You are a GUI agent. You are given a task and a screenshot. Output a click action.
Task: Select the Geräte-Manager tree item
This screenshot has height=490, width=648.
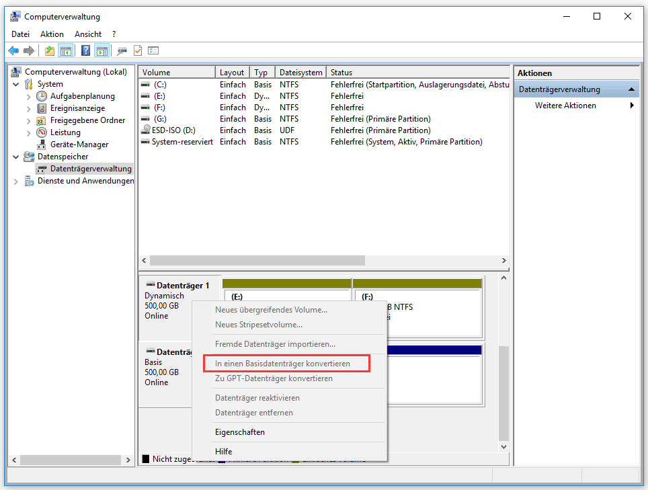click(79, 145)
